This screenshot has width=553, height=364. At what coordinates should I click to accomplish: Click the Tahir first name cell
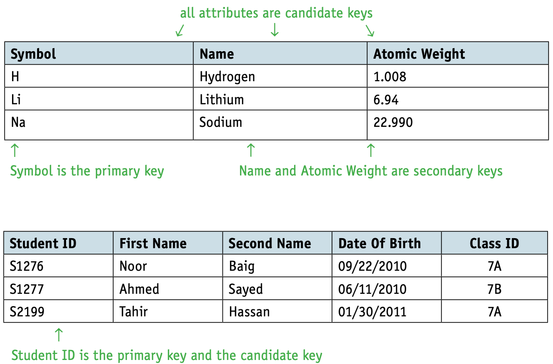[168, 311]
